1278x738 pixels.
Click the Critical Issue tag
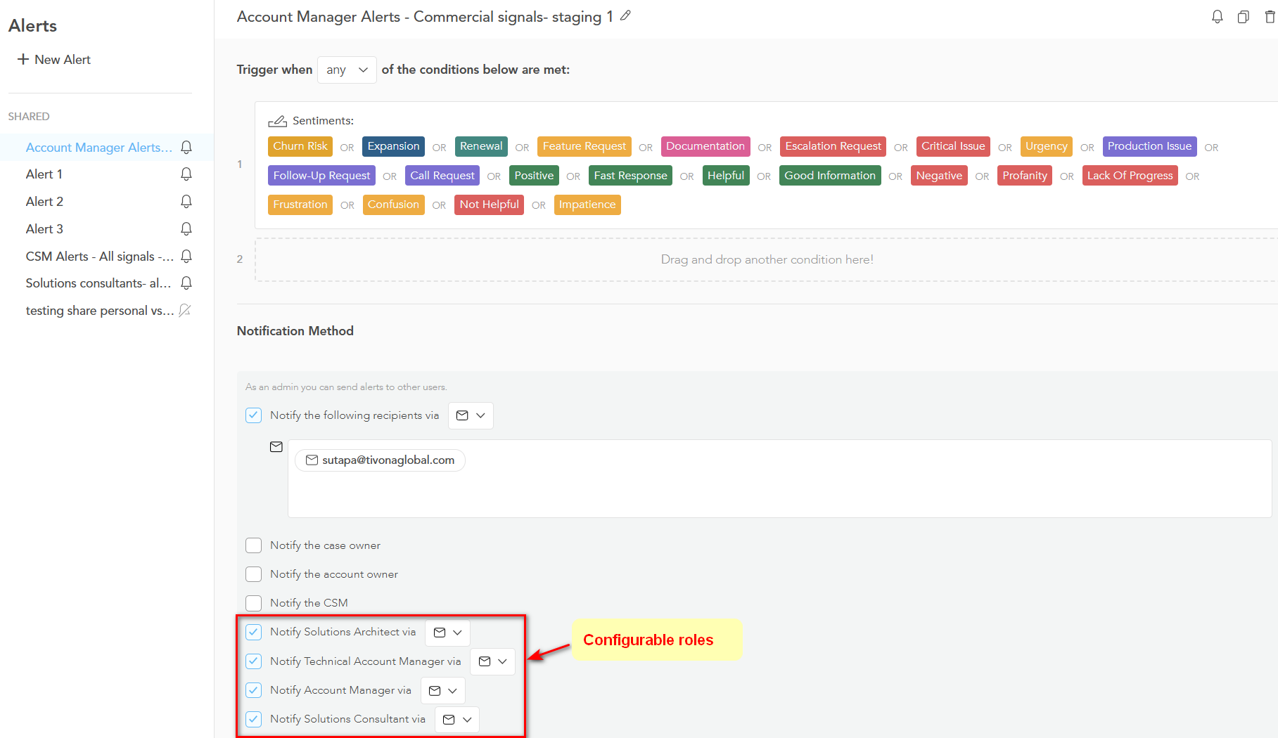coord(953,146)
